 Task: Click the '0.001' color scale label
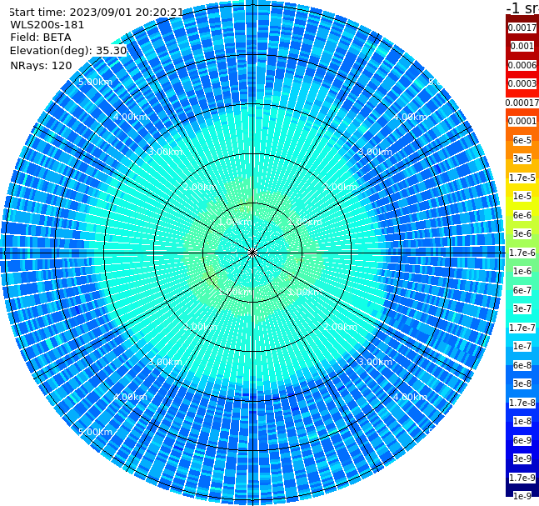coord(522,46)
